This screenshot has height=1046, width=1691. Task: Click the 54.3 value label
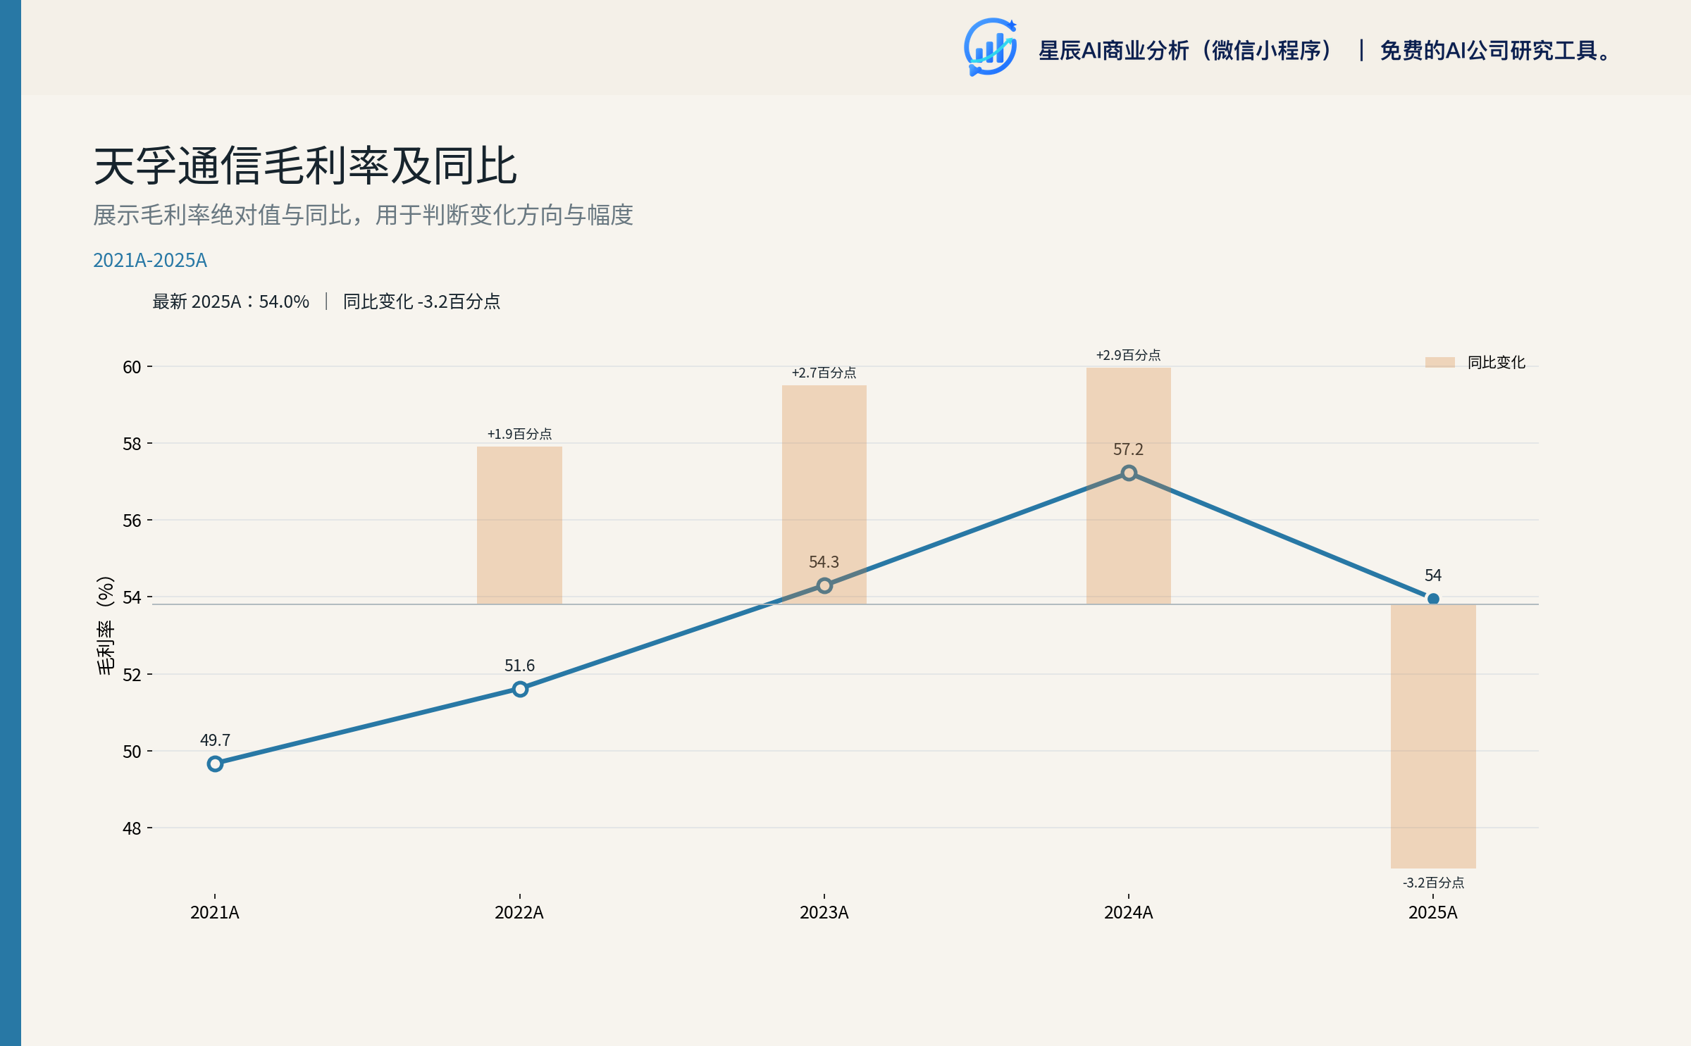824,562
